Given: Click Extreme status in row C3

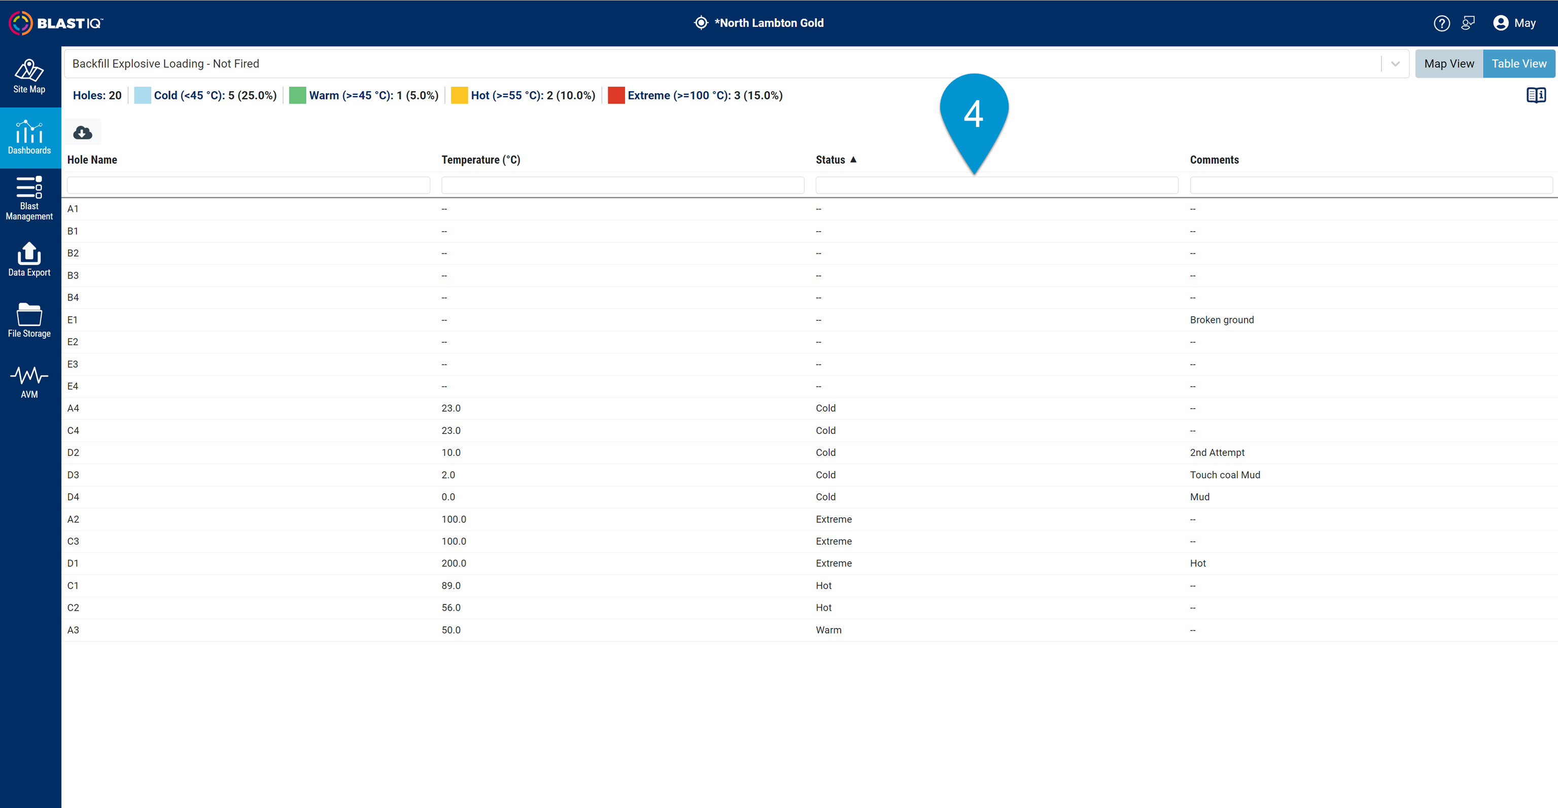Looking at the screenshot, I should [x=834, y=541].
